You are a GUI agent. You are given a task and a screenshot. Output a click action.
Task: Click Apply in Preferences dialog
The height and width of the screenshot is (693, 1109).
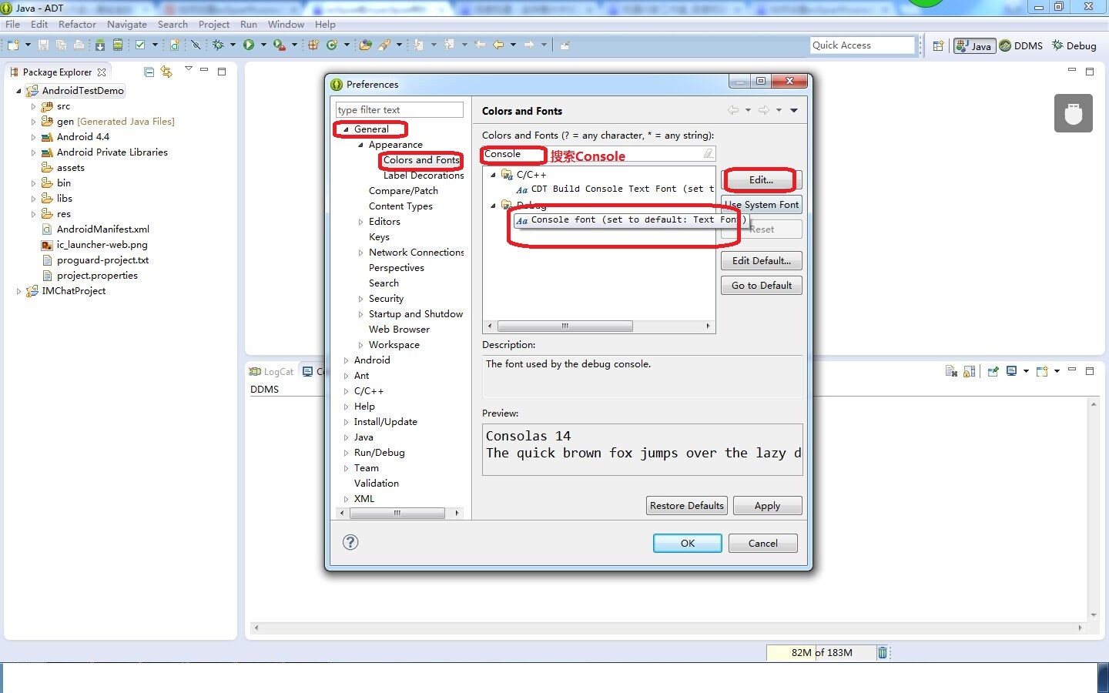pos(767,506)
